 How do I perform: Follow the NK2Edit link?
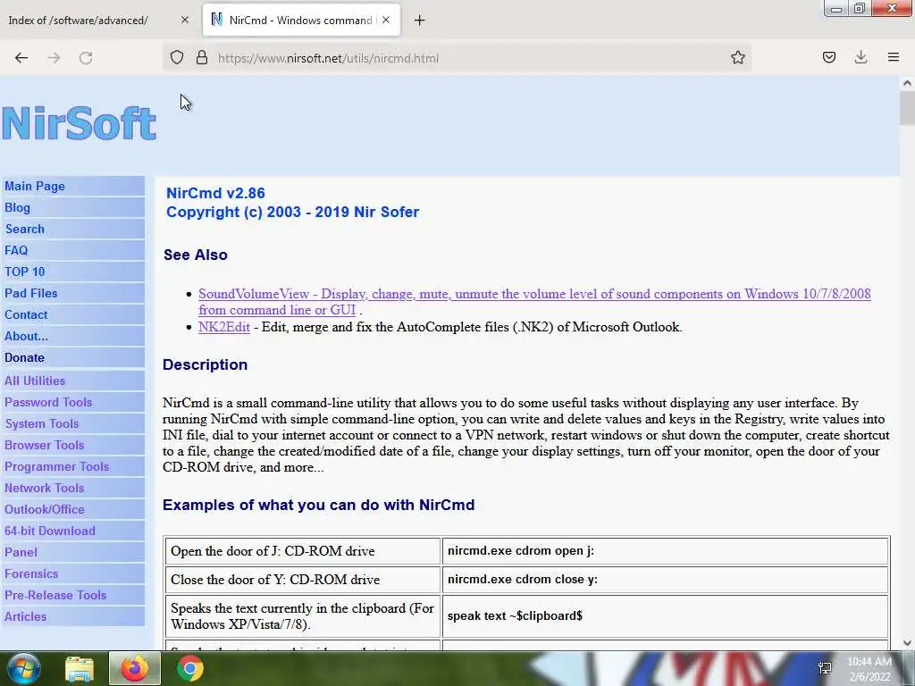pos(224,327)
